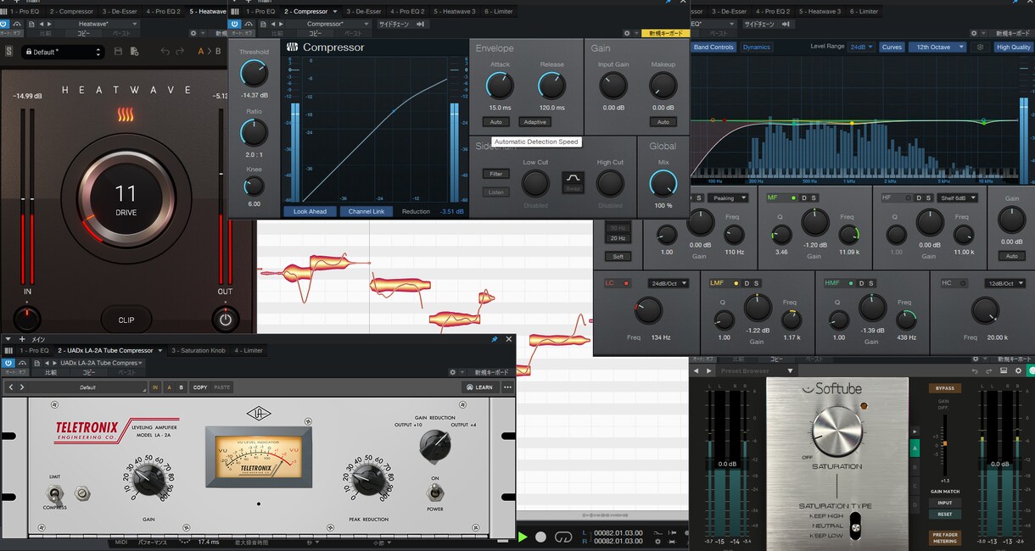Open the three-dot menu in LA-2A toolbar
This screenshot has width=1035, height=551.
pyautogui.click(x=507, y=387)
